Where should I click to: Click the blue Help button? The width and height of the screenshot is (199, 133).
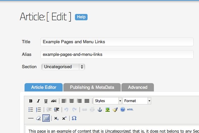click(81, 17)
